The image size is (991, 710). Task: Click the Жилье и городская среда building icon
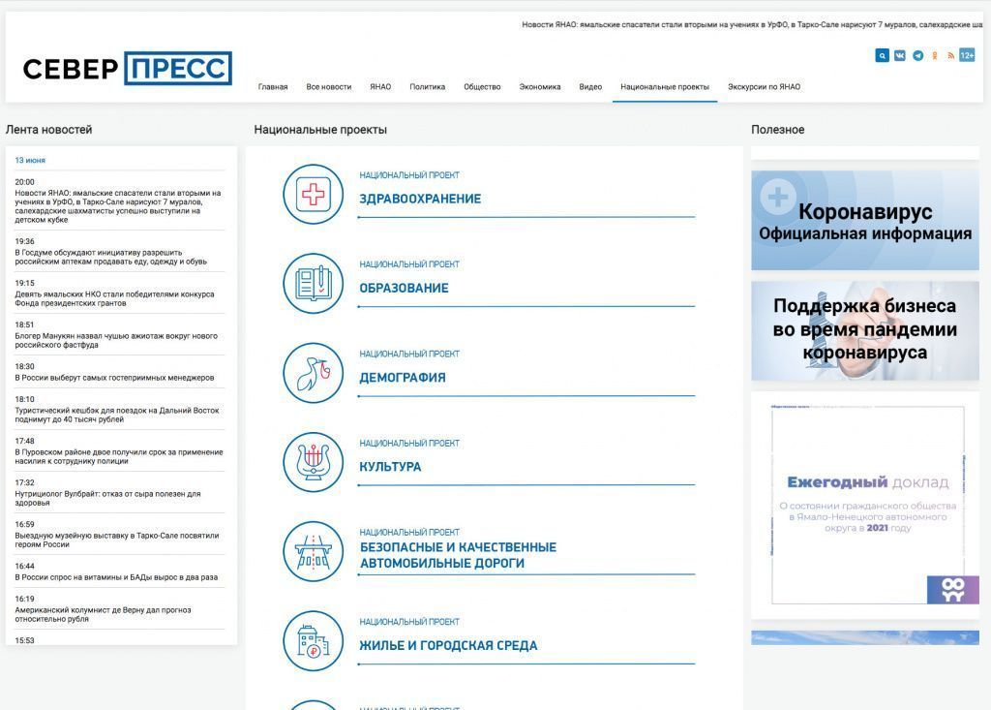[313, 640]
